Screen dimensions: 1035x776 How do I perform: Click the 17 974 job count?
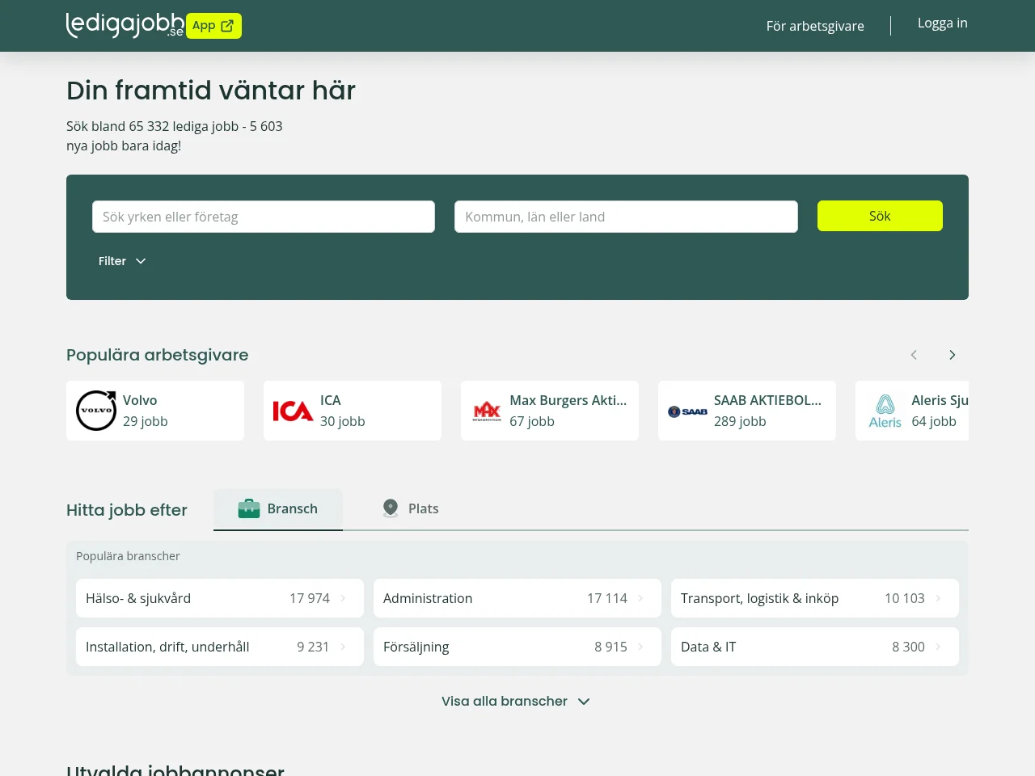tap(310, 598)
